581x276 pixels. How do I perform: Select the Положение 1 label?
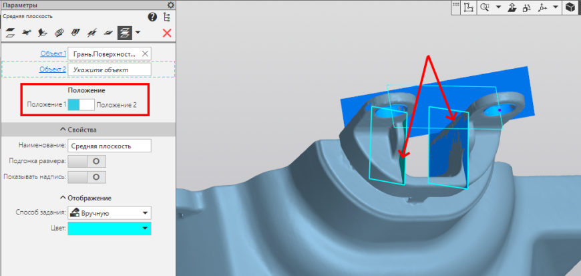47,105
